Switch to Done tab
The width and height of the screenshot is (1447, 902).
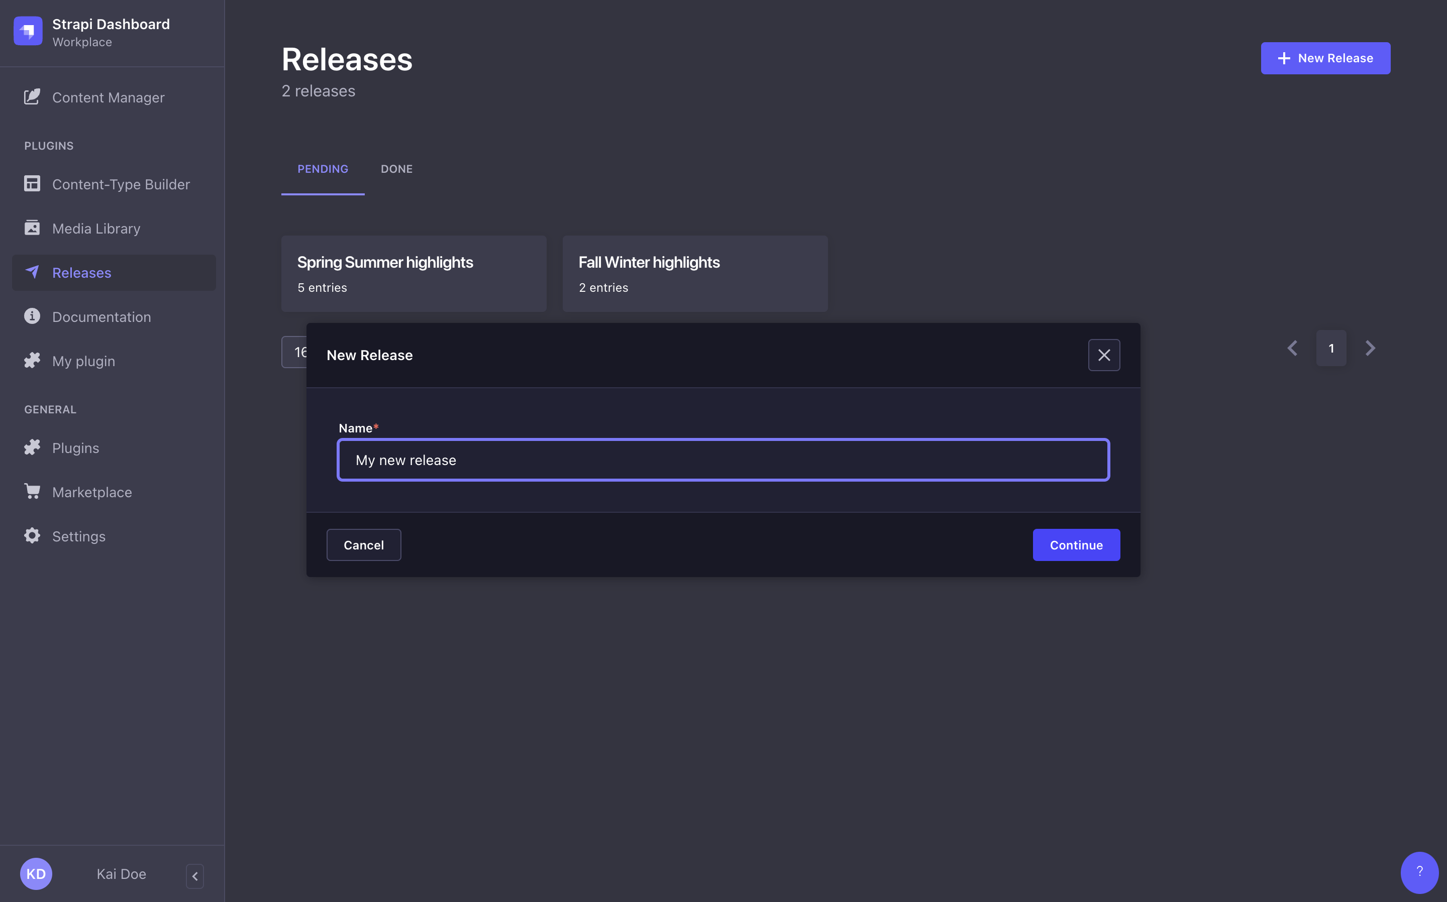(396, 168)
